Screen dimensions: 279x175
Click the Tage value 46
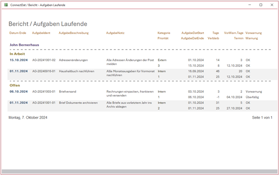pyautogui.click(x=218, y=71)
